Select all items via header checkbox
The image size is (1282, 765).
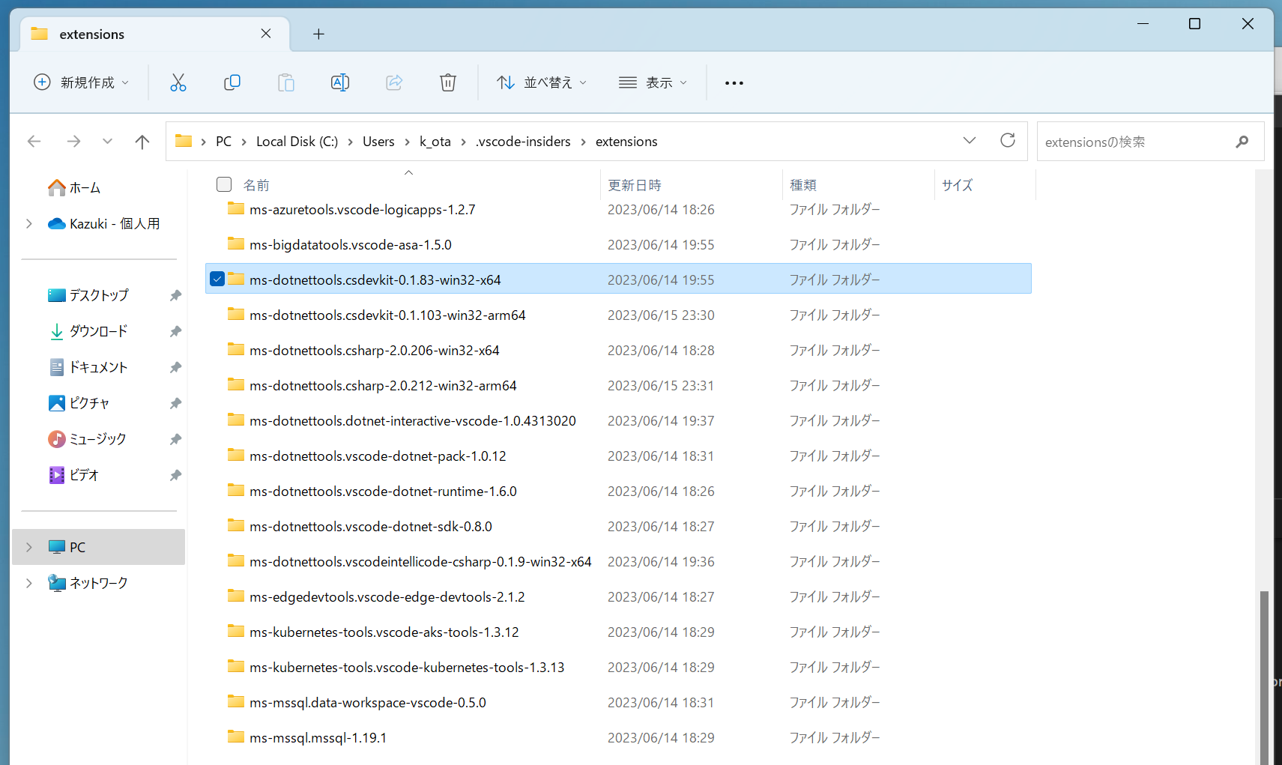pos(223,184)
